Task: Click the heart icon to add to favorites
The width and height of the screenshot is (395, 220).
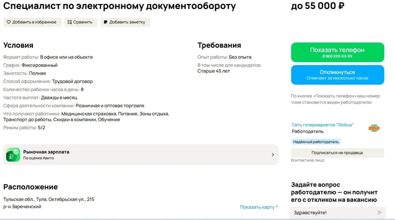Action: [x=9, y=22]
